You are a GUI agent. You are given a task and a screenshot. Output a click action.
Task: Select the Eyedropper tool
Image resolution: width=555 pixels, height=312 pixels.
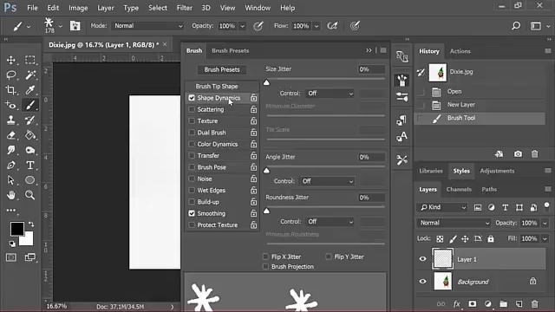click(x=30, y=90)
